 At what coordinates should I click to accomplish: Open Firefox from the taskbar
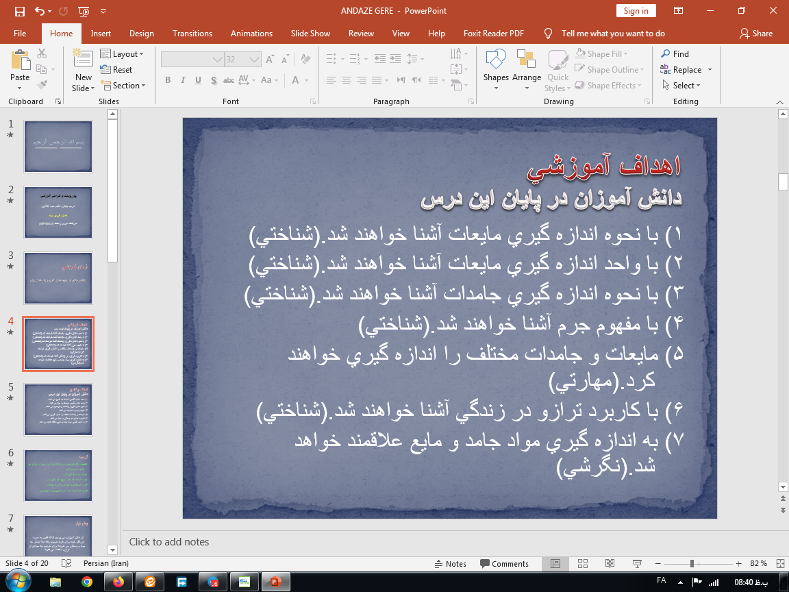click(x=118, y=582)
